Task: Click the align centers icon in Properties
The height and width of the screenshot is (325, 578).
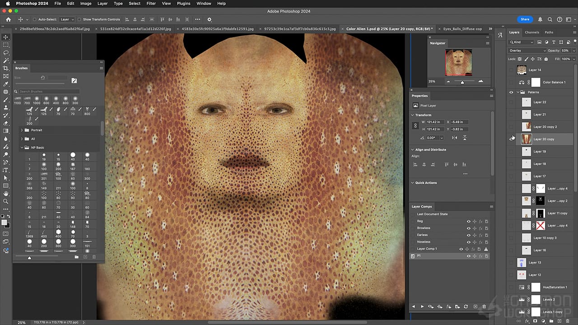Action: coord(424,164)
